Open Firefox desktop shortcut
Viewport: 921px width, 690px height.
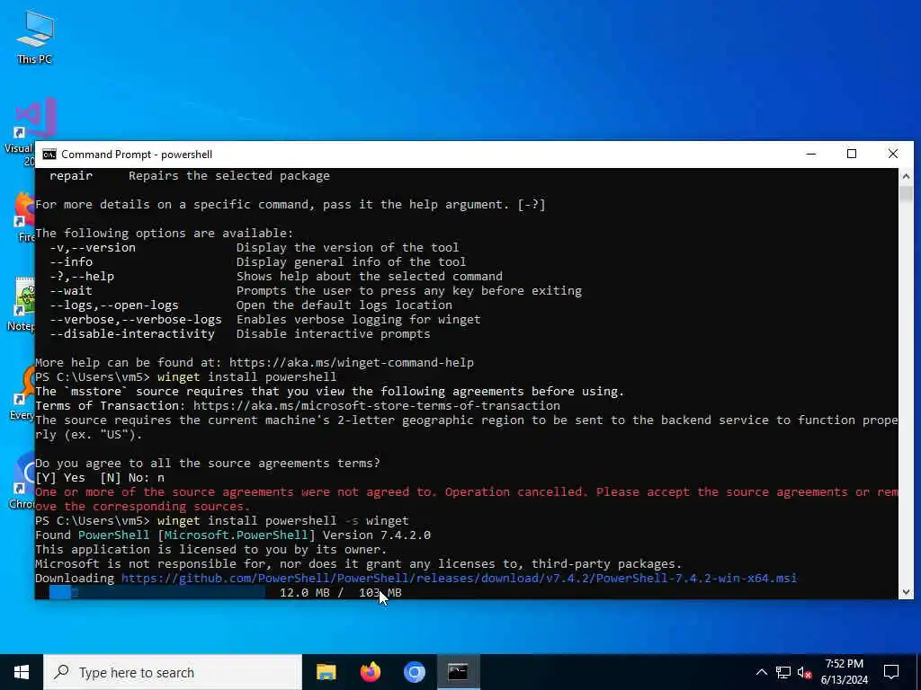[x=24, y=217]
